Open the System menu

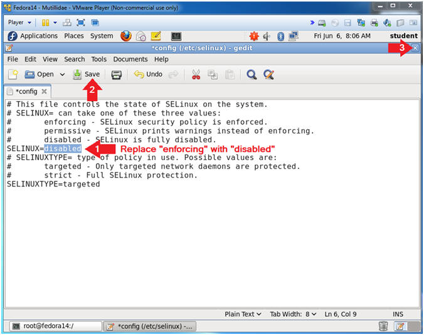point(102,36)
